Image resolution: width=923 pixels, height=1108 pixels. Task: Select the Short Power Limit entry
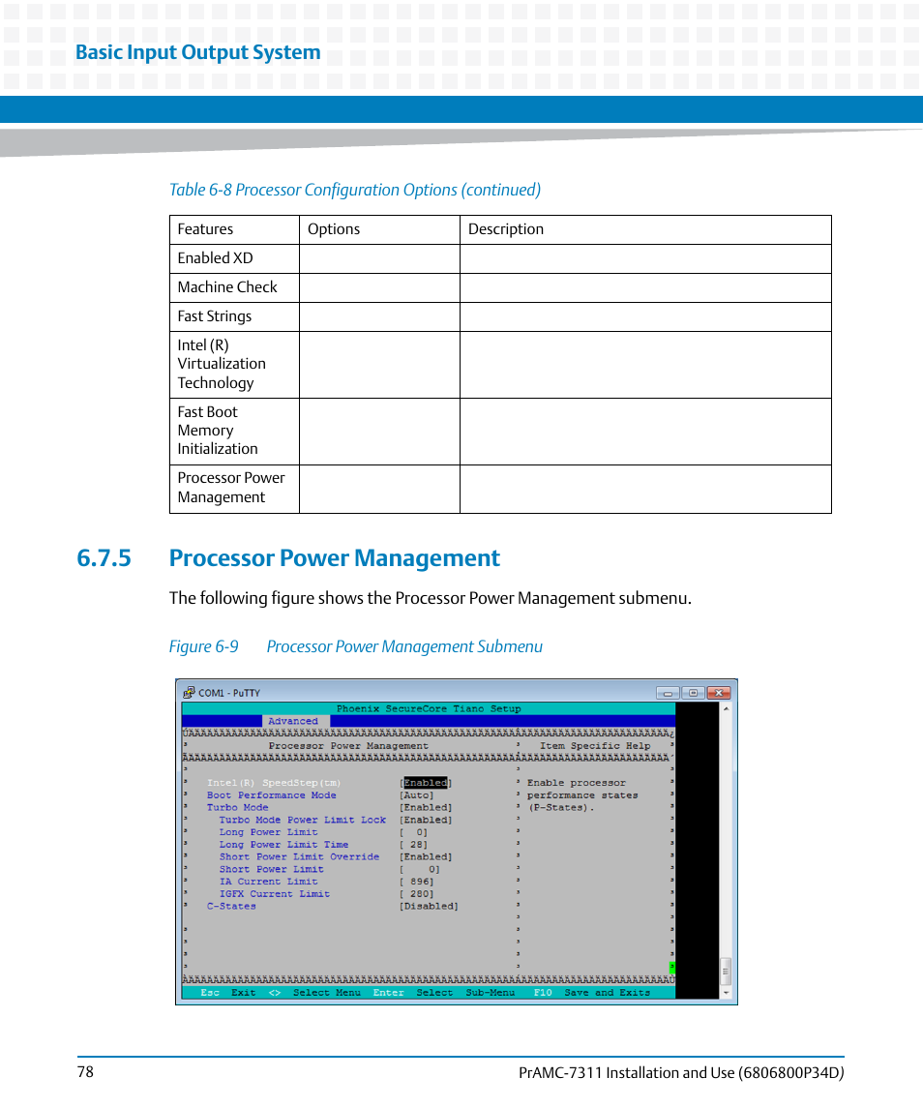tap(272, 869)
